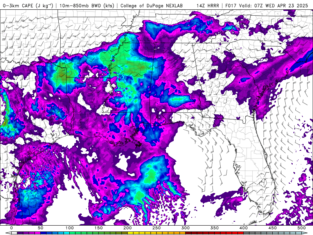This screenshot has width=313, height=235.
Task: Click the bright magenta swatch left of the 50 mark
Action: (38, 233)
